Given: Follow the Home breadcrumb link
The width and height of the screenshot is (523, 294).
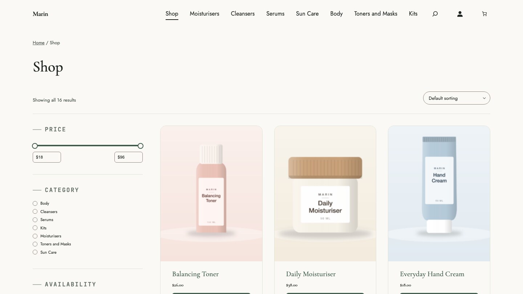Looking at the screenshot, I should coord(38,43).
